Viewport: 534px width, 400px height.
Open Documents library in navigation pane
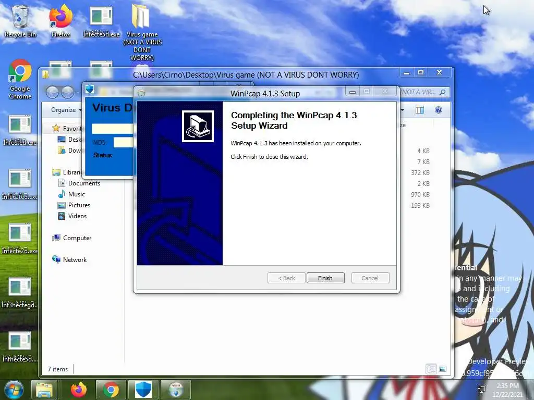(79, 183)
